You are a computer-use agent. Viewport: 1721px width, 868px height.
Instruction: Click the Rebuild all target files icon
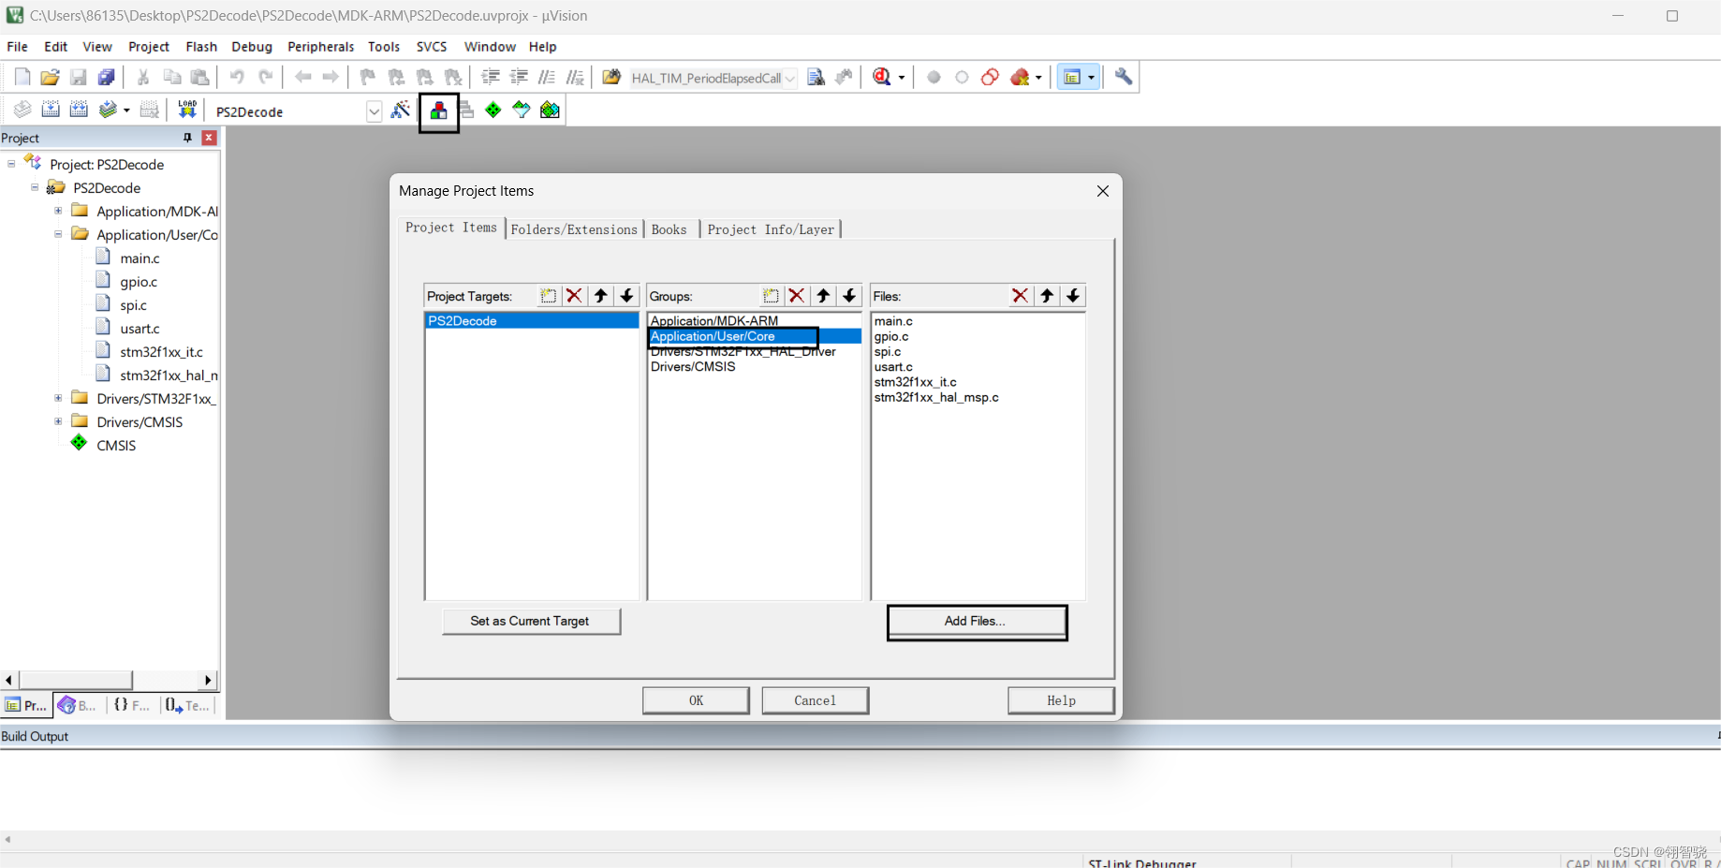point(79,110)
